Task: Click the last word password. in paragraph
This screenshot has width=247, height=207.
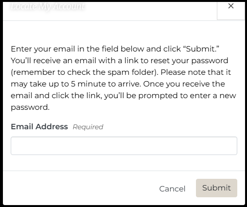Action: point(30,107)
